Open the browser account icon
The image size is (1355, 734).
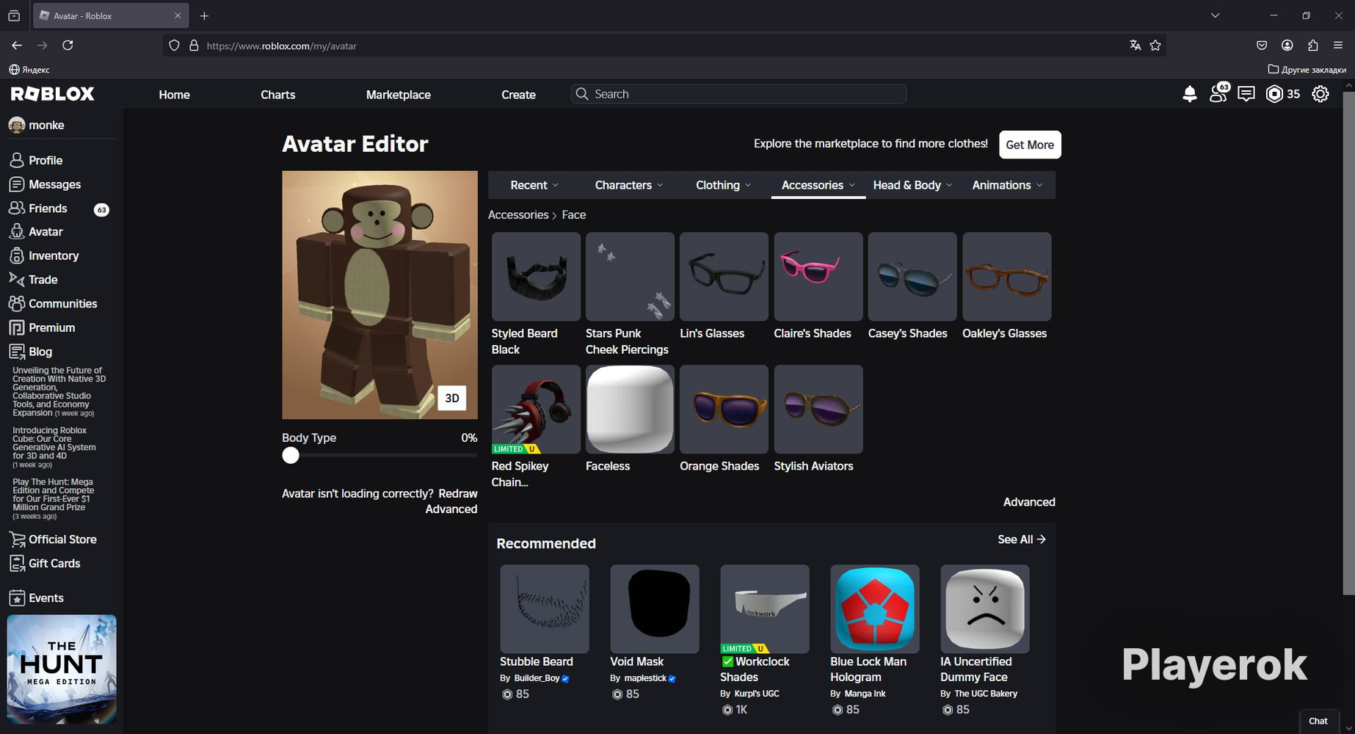point(1287,46)
